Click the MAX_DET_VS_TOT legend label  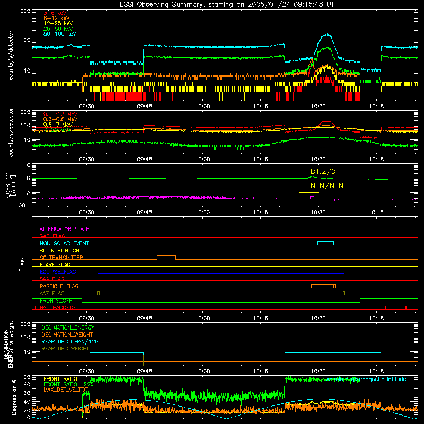pos(66,390)
